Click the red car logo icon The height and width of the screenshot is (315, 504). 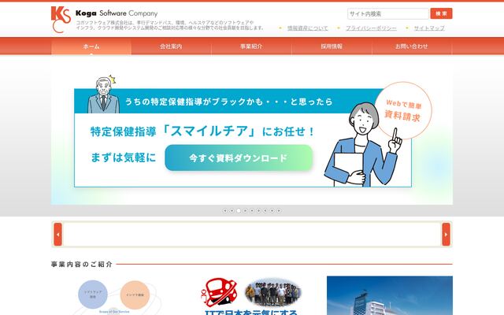click(219, 292)
